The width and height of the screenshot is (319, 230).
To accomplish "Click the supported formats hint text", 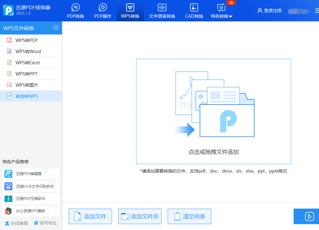I will [x=214, y=171].
